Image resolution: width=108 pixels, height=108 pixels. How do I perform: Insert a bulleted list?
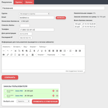[65, 51]
